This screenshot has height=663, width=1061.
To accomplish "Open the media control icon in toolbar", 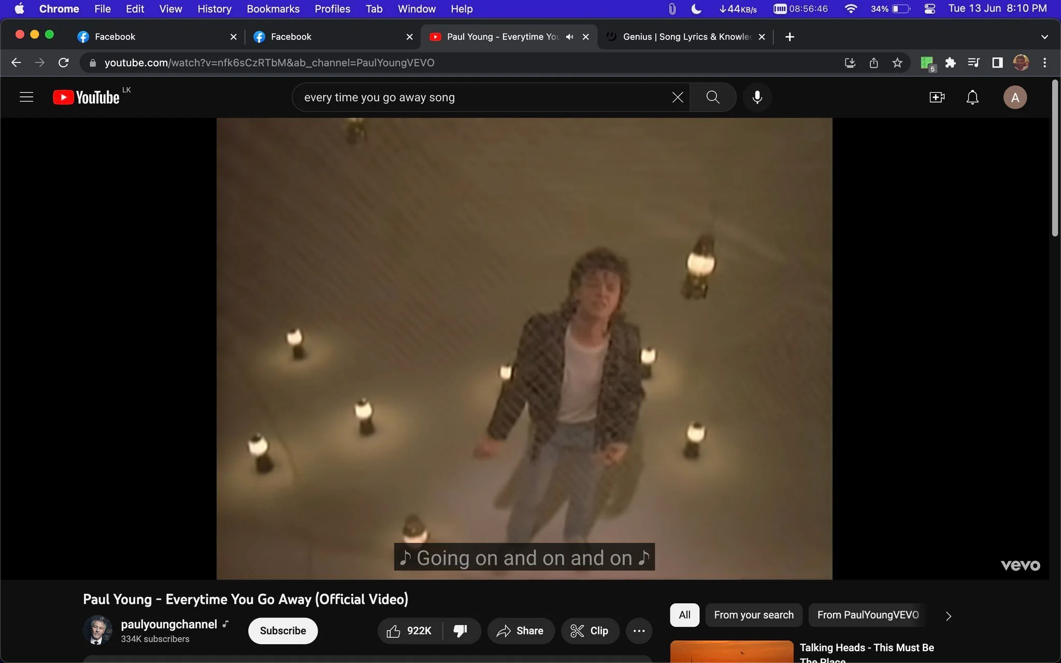I will click(x=973, y=63).
